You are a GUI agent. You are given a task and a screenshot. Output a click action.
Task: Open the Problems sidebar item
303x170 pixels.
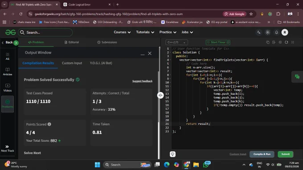tap(7, 104)
